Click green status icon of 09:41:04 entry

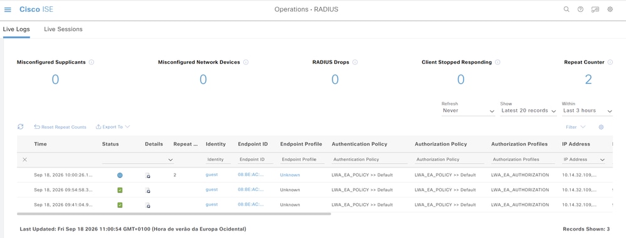pos(120,205)
